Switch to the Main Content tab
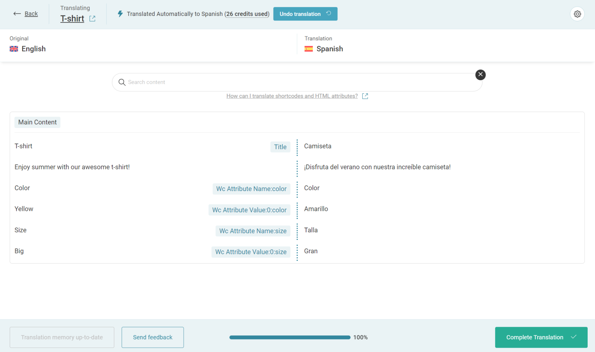Image resolution: width=595 pixels, height=352 pixels. 37,122
